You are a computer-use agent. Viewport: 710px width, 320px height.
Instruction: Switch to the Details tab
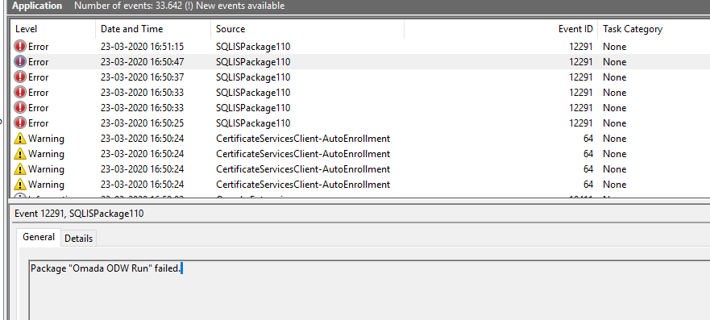(78, 239)
